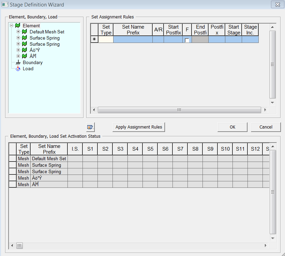Click the Set Type cell in the new rule row
Viewport: 285px width, 256px height.
click(106, 40)
